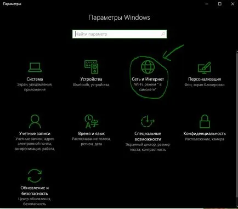Close the Параметры window

click(x=233, y=4)
